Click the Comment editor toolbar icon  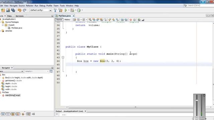point(139,20)
